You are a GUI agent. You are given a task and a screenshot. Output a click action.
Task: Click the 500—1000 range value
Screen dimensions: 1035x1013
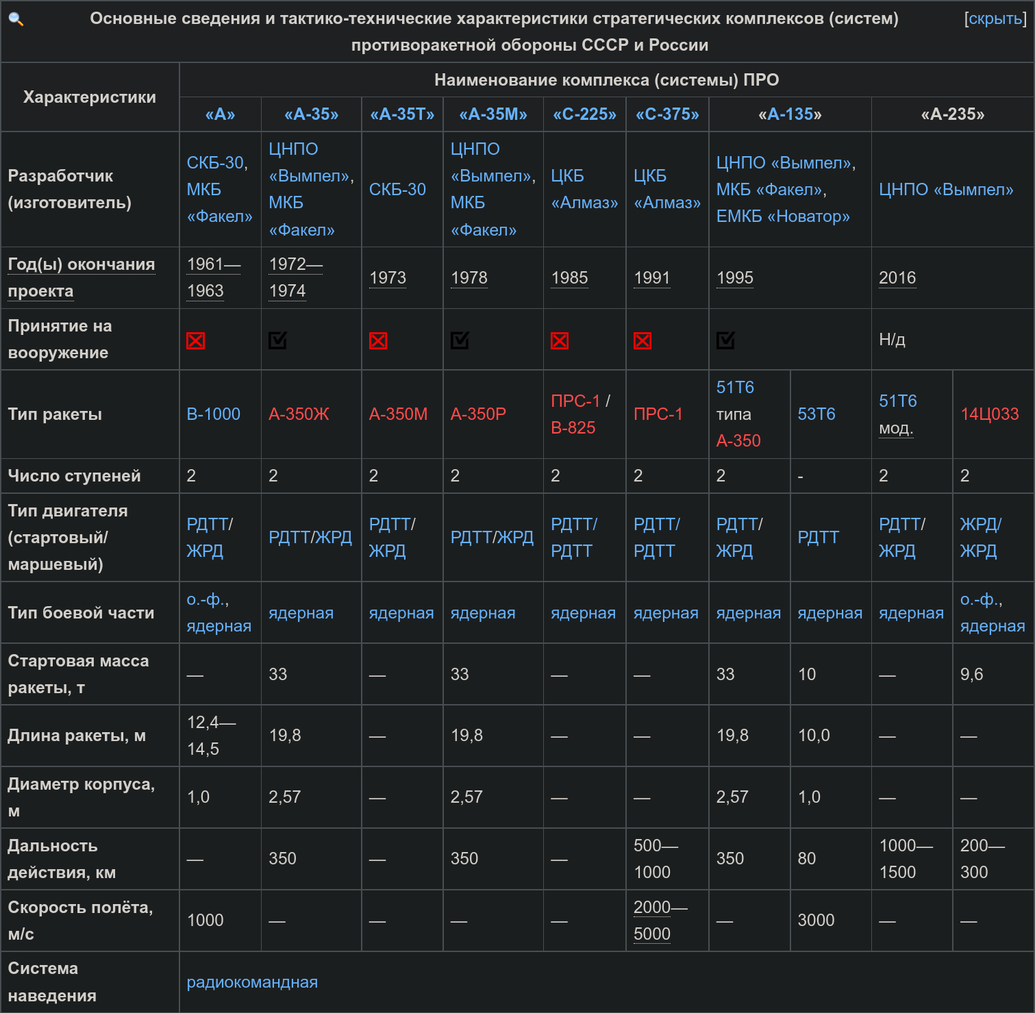pos(656,859)
